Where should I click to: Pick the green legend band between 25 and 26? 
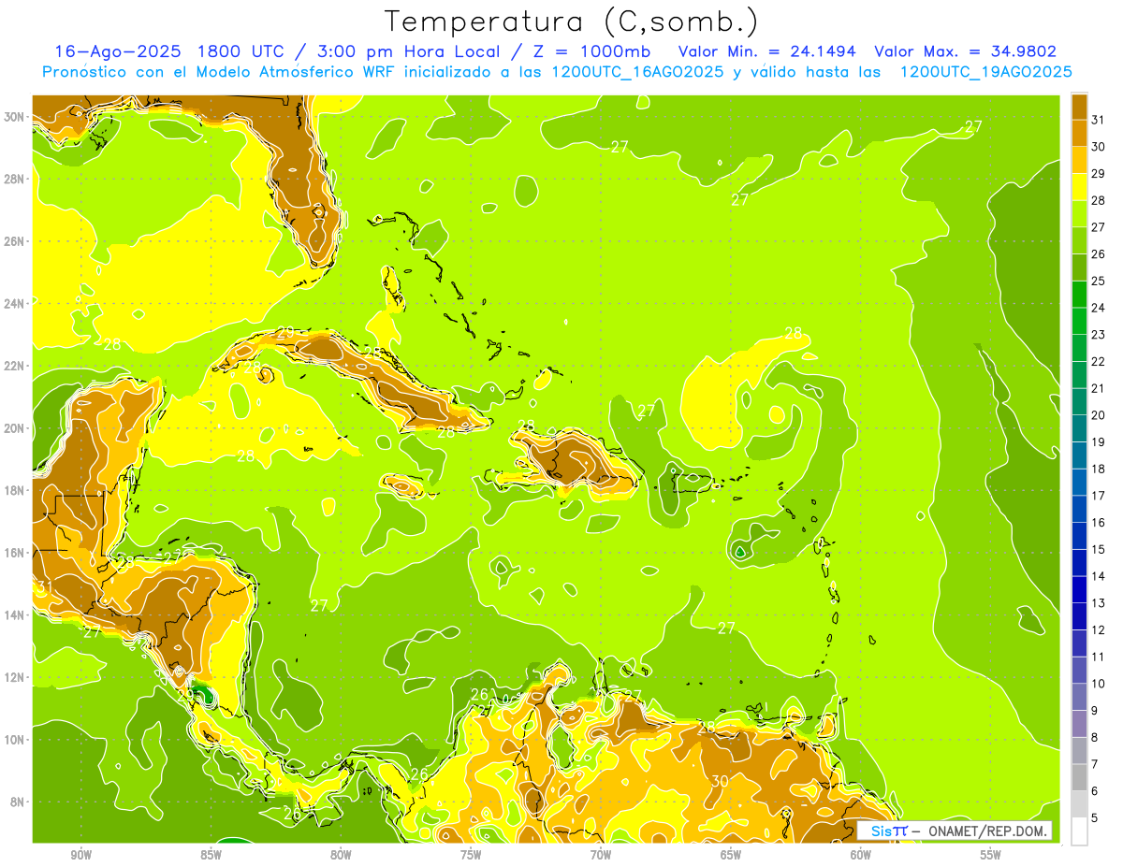click(x=1080, y=268)
